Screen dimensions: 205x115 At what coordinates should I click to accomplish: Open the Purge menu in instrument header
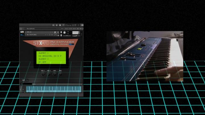(x=56, y=34)
